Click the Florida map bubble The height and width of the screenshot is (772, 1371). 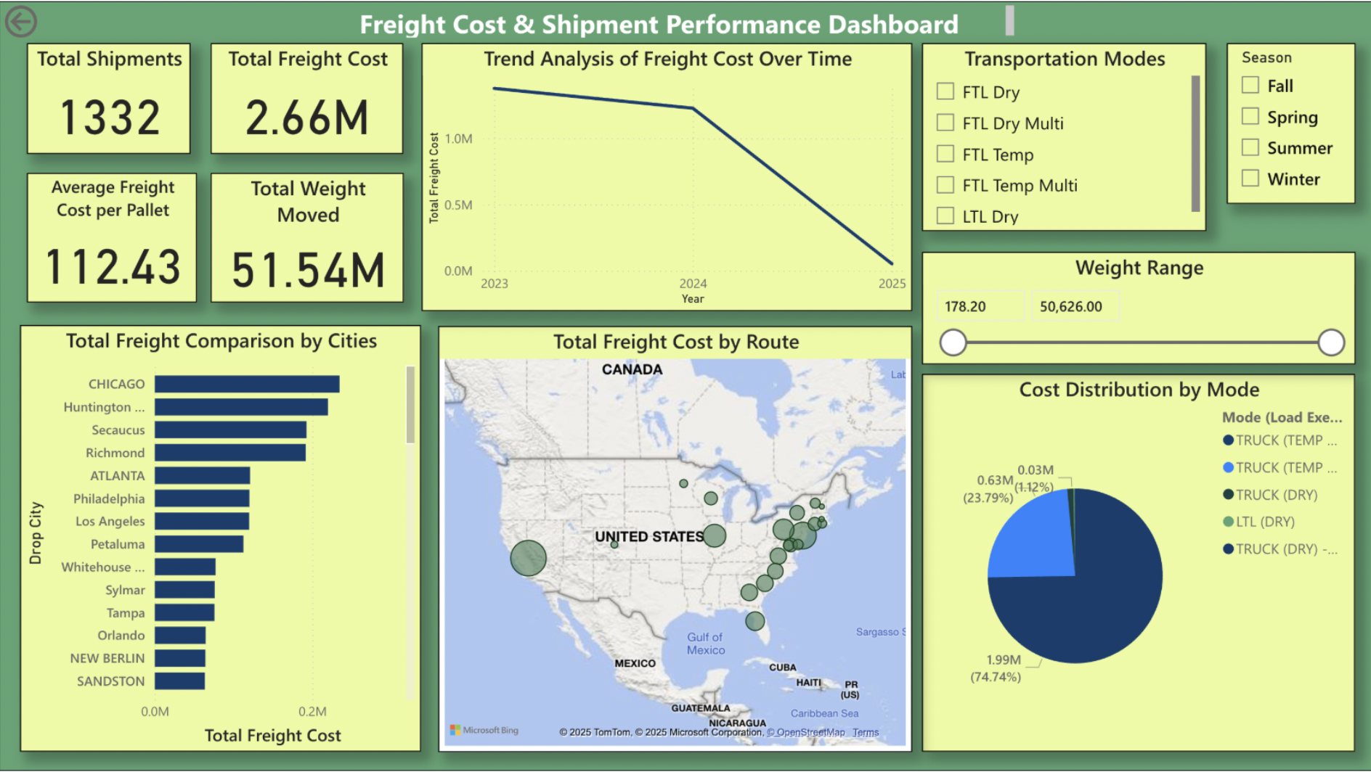pos(755,621)
